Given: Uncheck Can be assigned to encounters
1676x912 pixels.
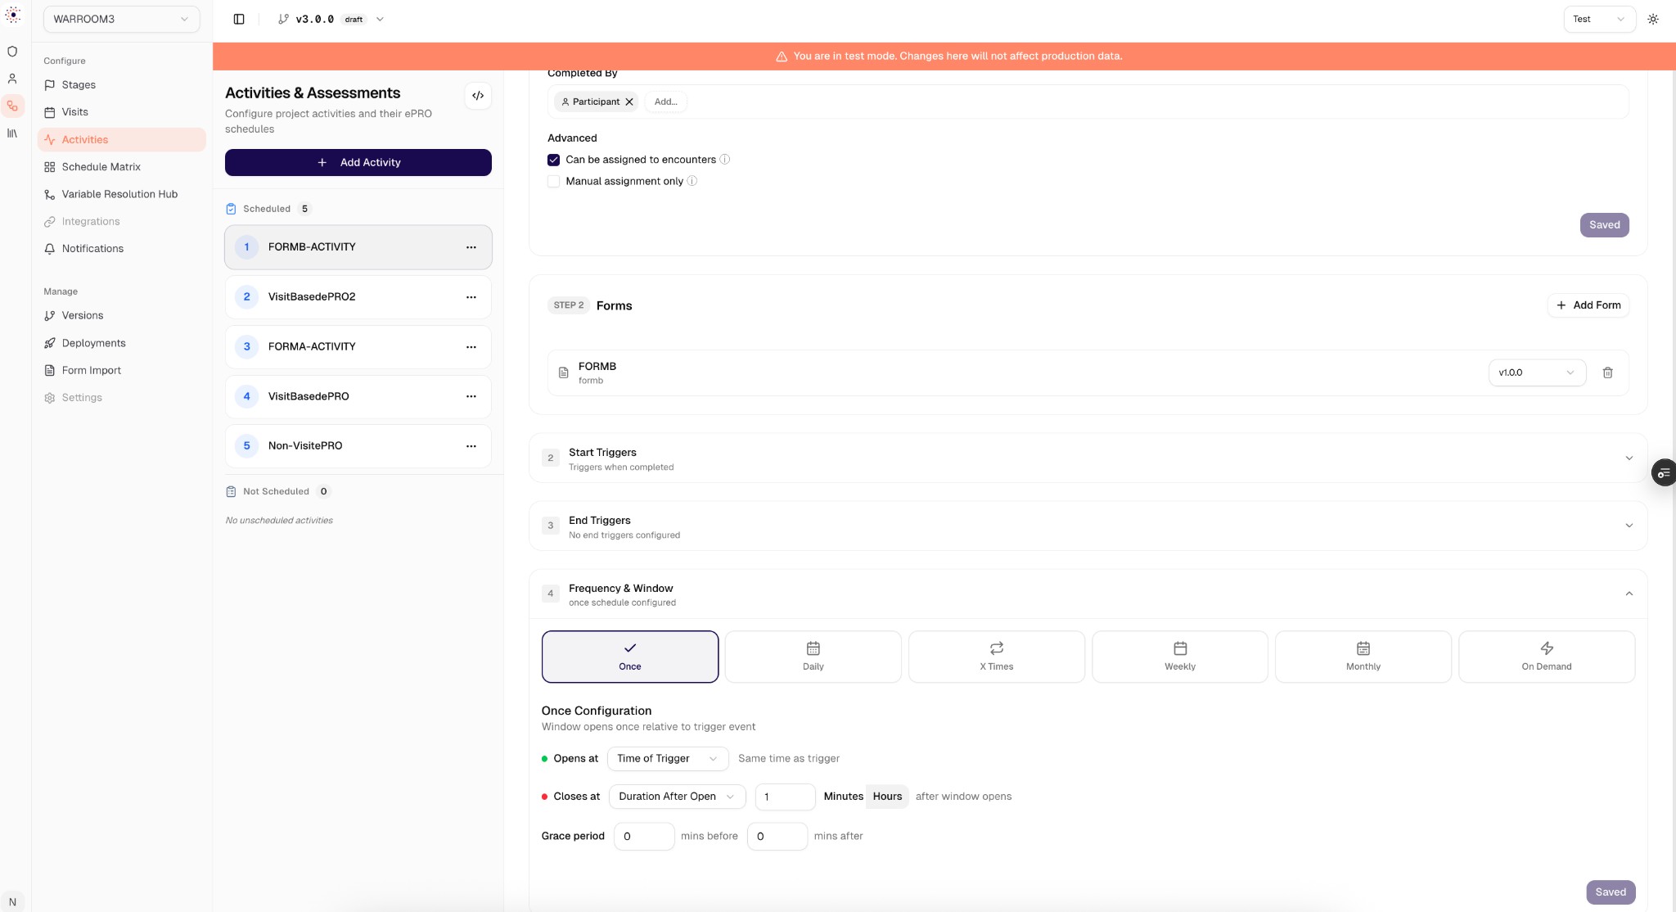Looking at the screenshot, I should (x=554, y=160).
